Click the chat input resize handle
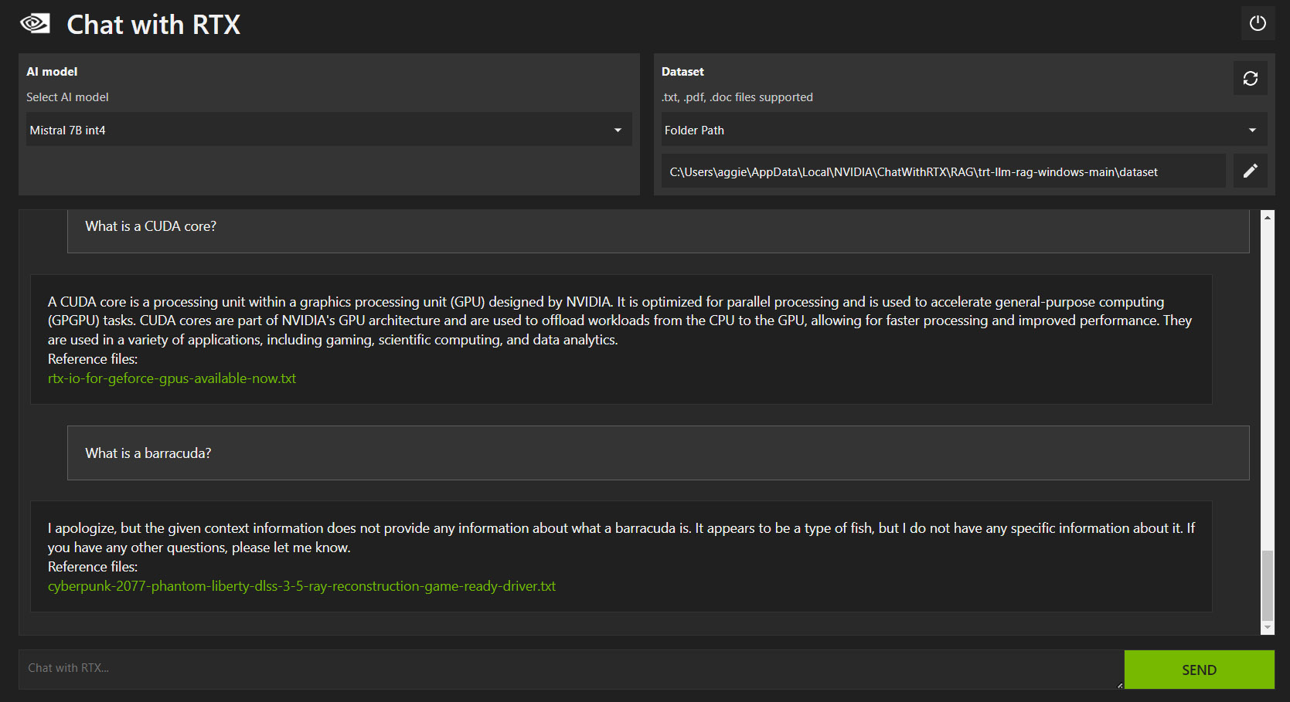1290x702 pixels. (1119, 685)
